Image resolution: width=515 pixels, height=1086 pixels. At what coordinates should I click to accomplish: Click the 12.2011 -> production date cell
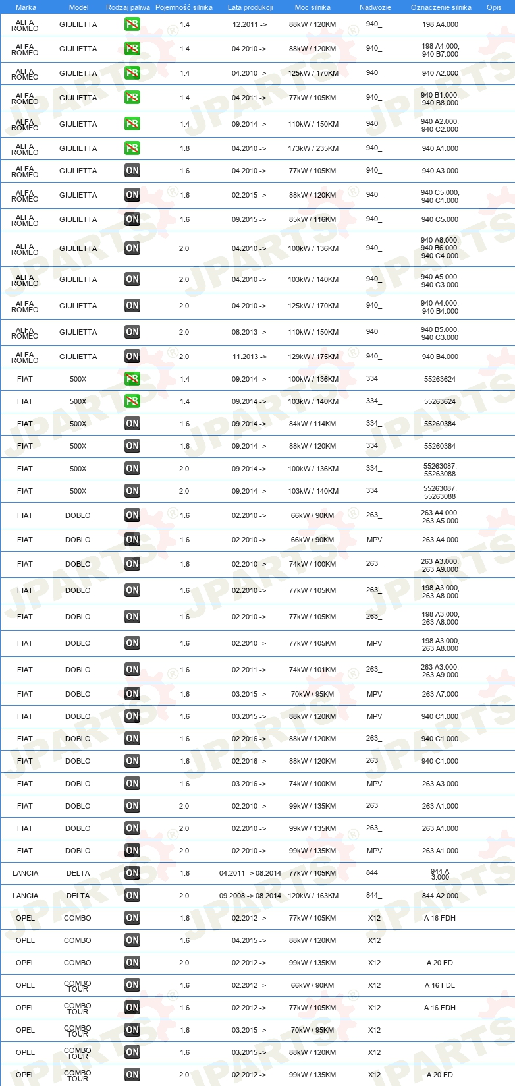tap(250, 24)
